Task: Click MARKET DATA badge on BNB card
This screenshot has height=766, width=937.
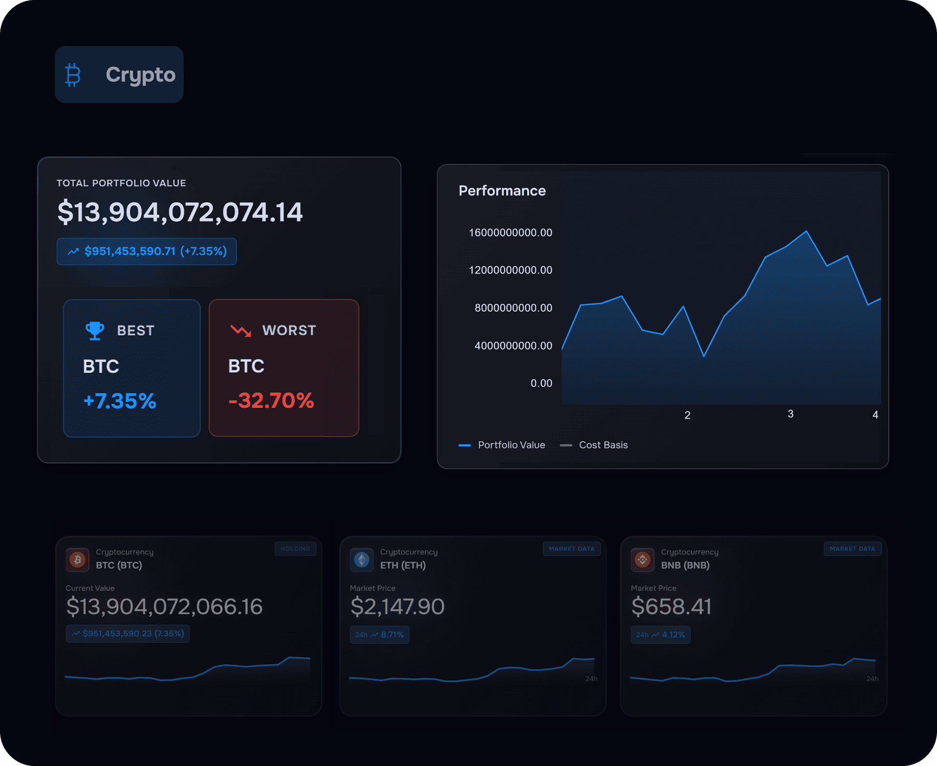Action: [x=852, y=549]
